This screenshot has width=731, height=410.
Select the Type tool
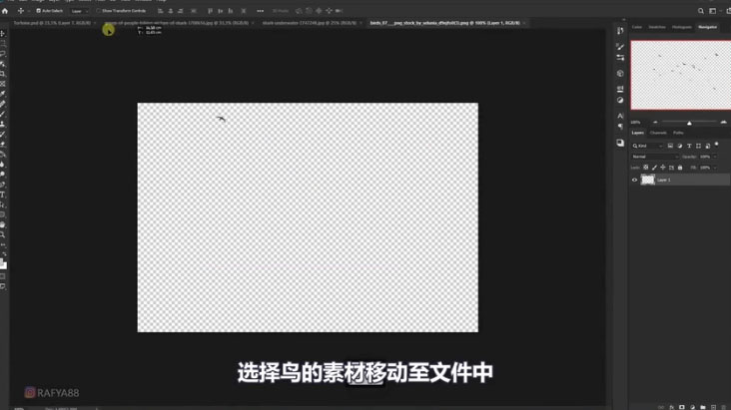coord(3,195)
